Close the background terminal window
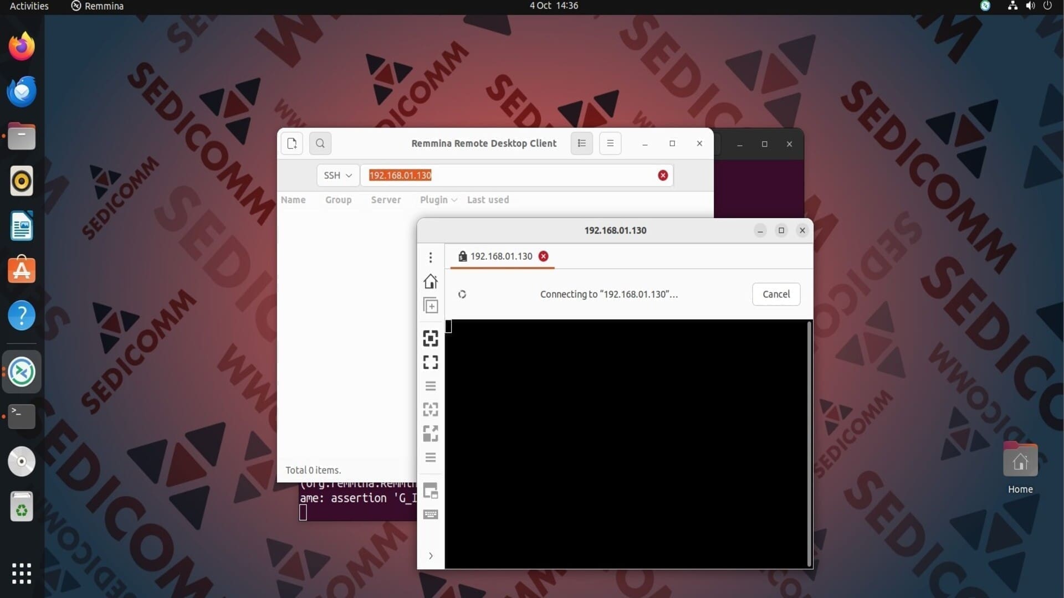The height and width of the screenshot is (598, 1064). click(790, 144)
